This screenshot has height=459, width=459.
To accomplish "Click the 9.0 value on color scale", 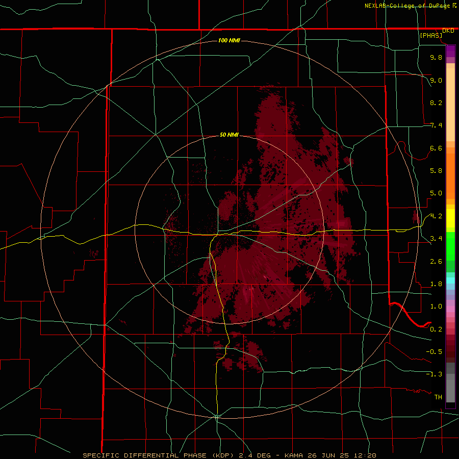I will 436,80.
